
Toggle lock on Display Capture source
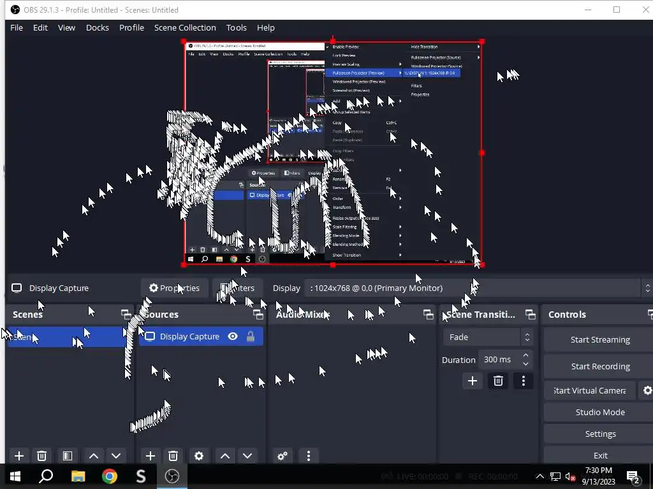tap(250, 336)
